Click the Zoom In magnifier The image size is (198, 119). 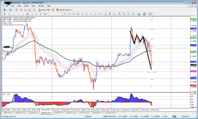pyautogui.click(x=119, y=14)
